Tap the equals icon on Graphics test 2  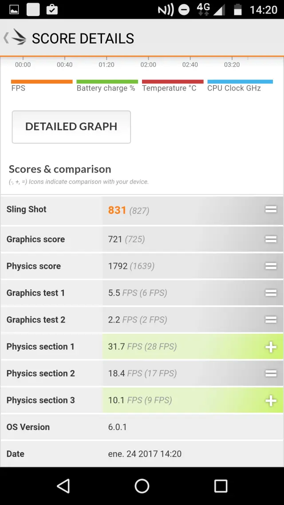(271, 320)
